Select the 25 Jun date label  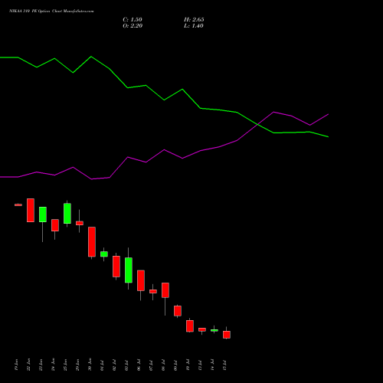[66, 365]
